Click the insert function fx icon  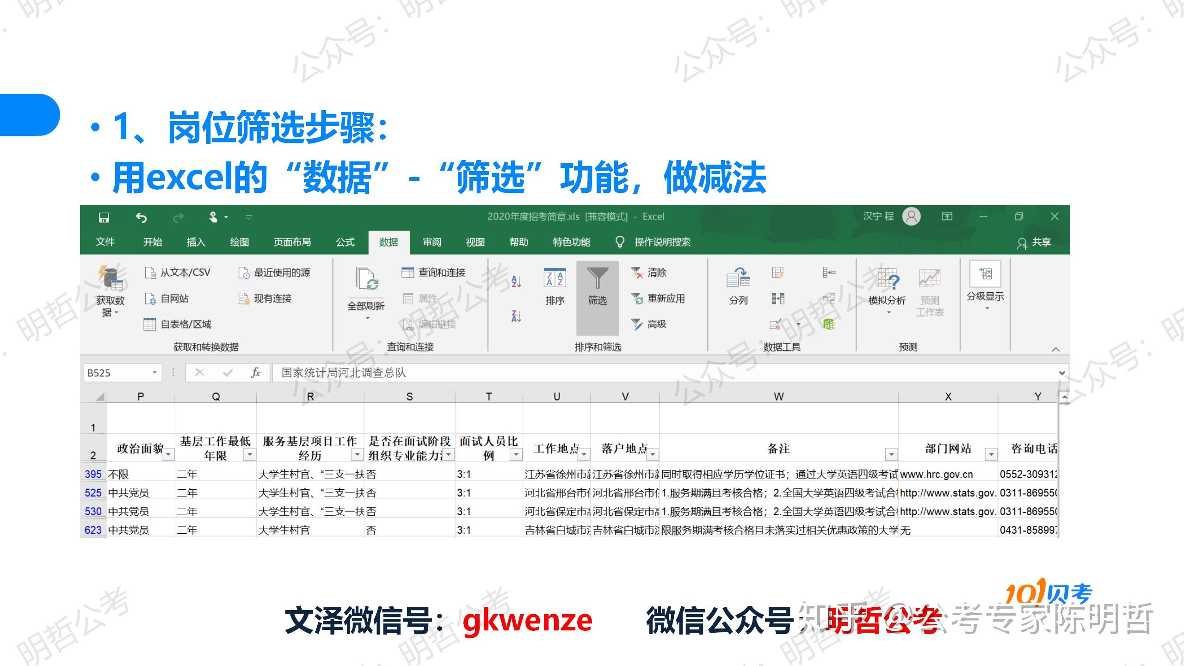click(255, 373)
